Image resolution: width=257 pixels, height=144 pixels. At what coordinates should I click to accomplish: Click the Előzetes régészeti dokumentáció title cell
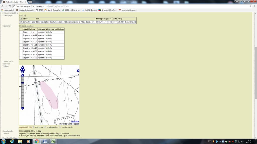(x=66, y=22)
